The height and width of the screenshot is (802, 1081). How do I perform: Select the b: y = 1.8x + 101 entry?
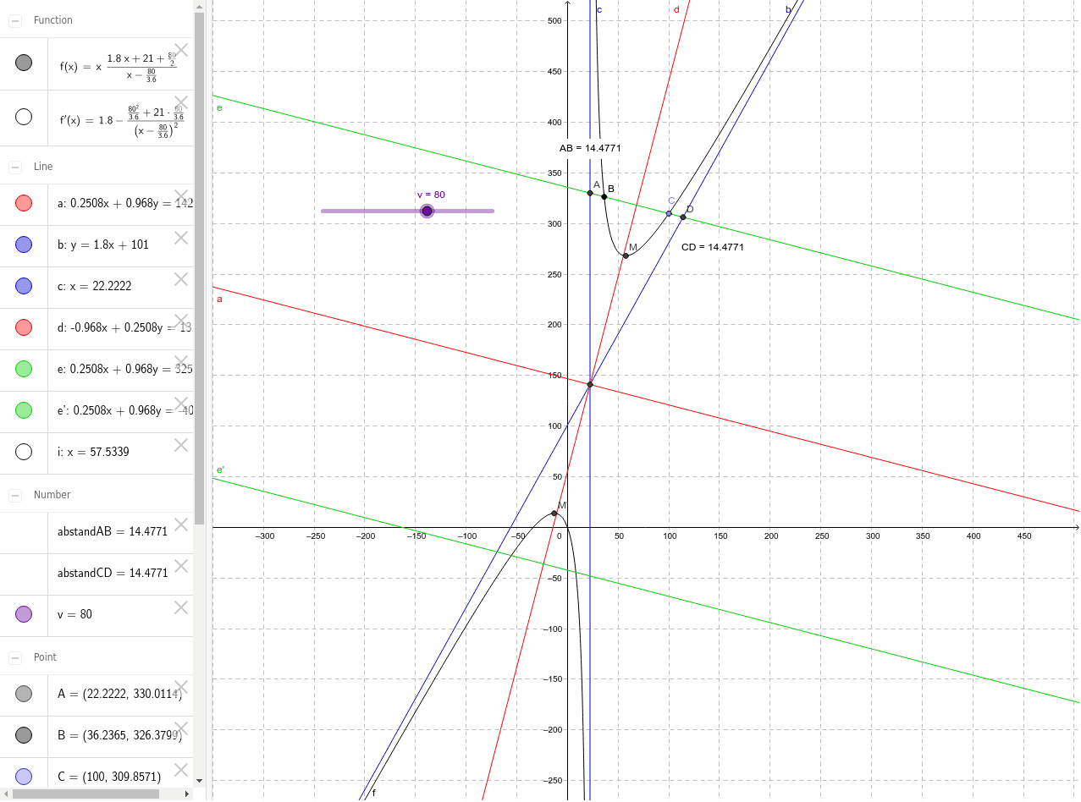click(103, 245)
